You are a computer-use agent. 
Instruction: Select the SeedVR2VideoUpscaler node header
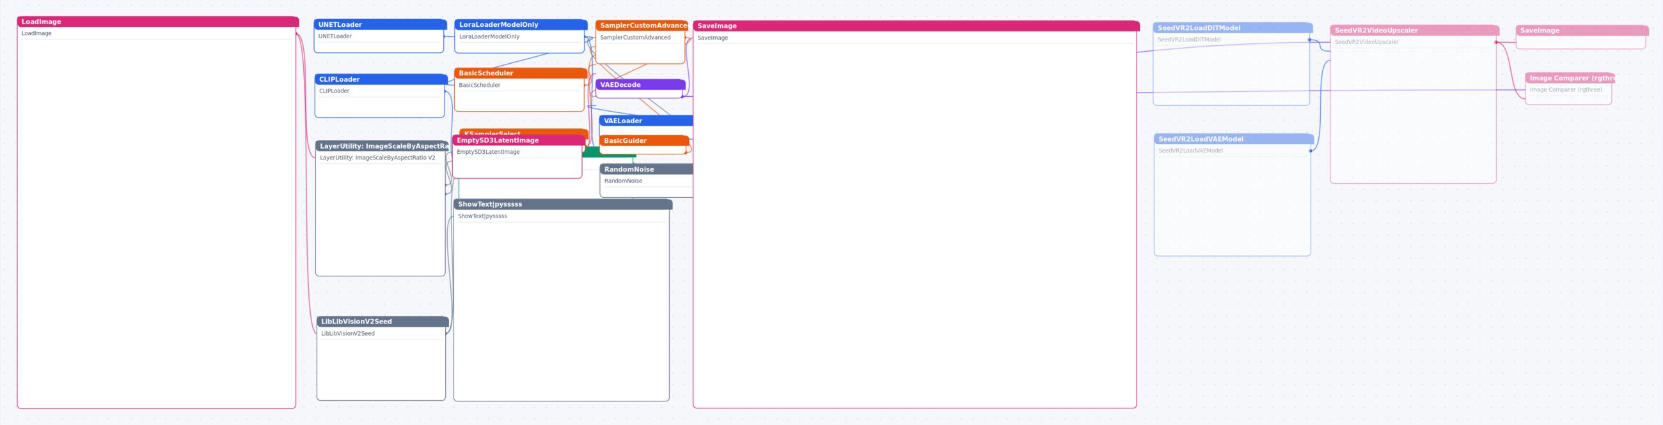pyautogui.click(x=1414, y=31)
